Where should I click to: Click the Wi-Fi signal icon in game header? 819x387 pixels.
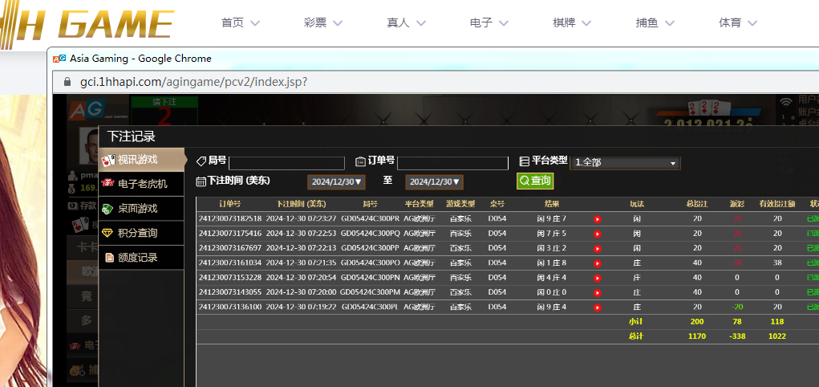pos(786,102)
